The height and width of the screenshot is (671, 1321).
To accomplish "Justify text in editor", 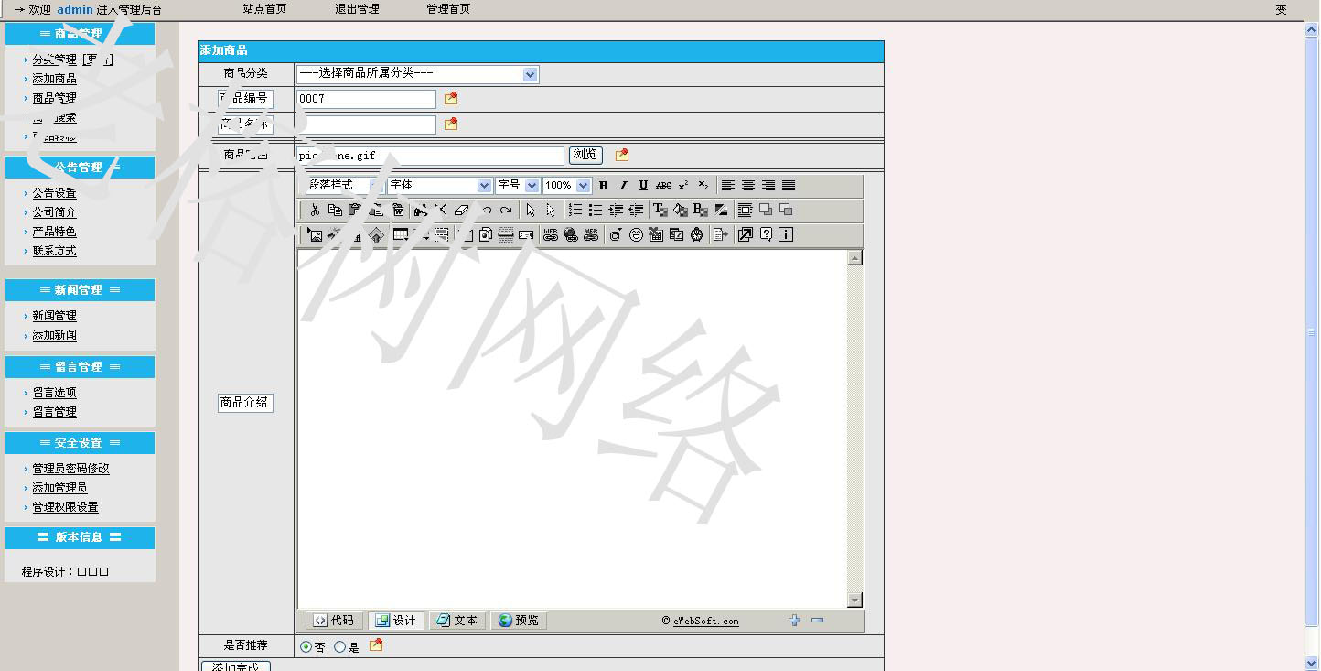I will [x=789, y=186].
